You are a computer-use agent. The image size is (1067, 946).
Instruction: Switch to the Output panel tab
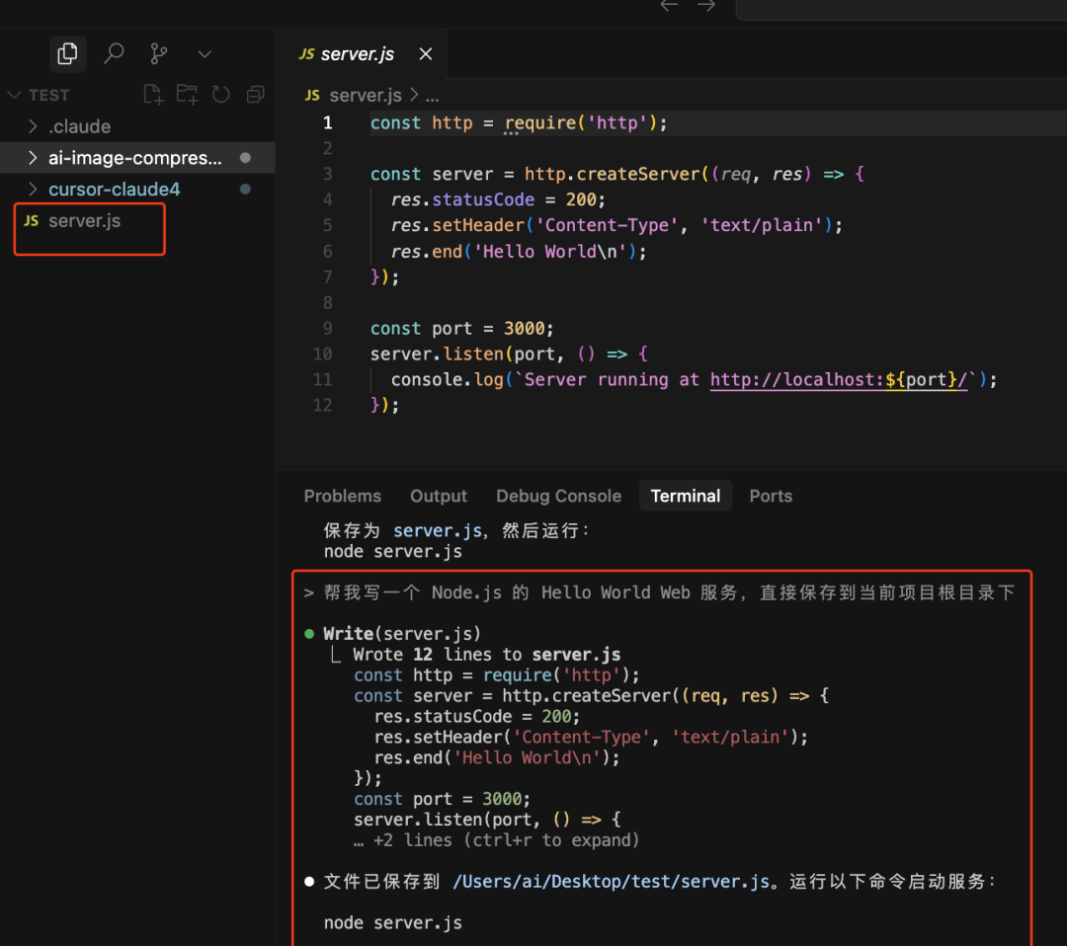(439, 496)
